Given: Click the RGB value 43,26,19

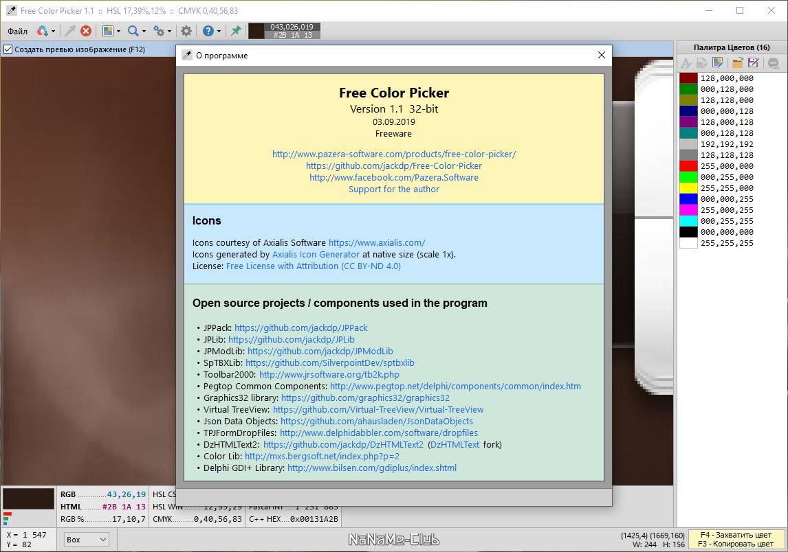Looking at the screenshot, I should click(126, 494).
